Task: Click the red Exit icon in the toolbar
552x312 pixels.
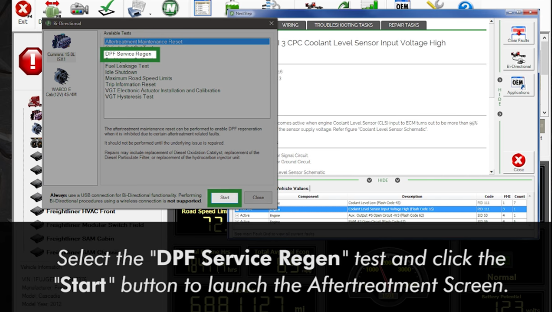Action: pyautogui.click(x=23, y=9)
